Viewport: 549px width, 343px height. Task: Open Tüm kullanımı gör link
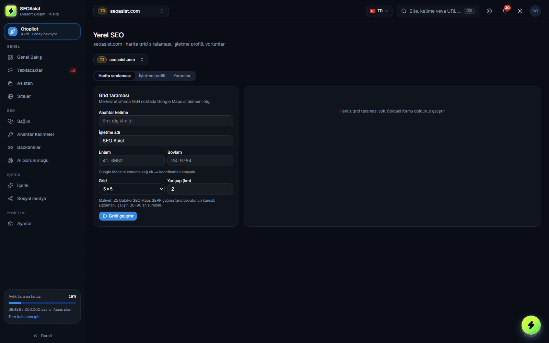(24, 317)
